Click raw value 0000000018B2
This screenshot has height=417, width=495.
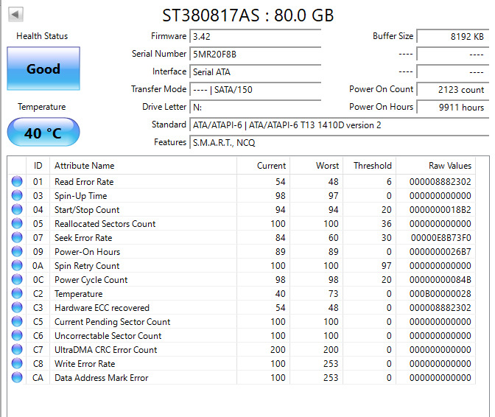coord(440,210)
